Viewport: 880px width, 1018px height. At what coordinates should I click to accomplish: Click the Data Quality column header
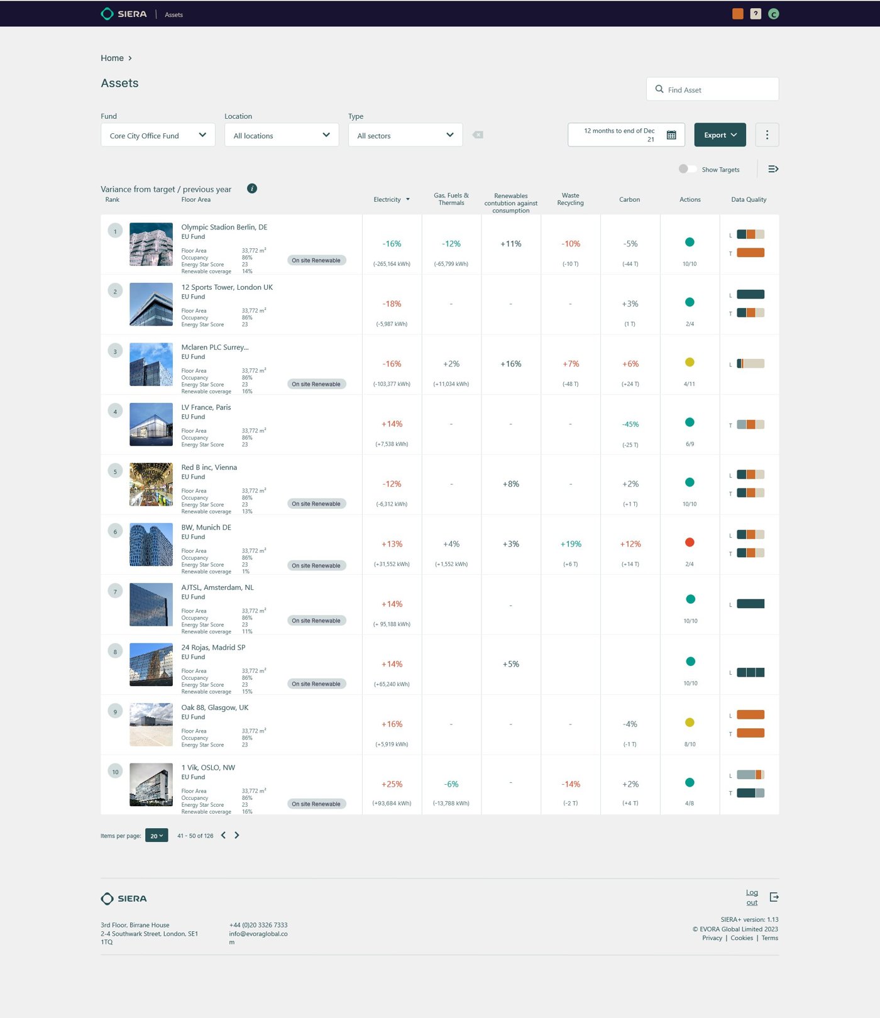coord(749,200)
